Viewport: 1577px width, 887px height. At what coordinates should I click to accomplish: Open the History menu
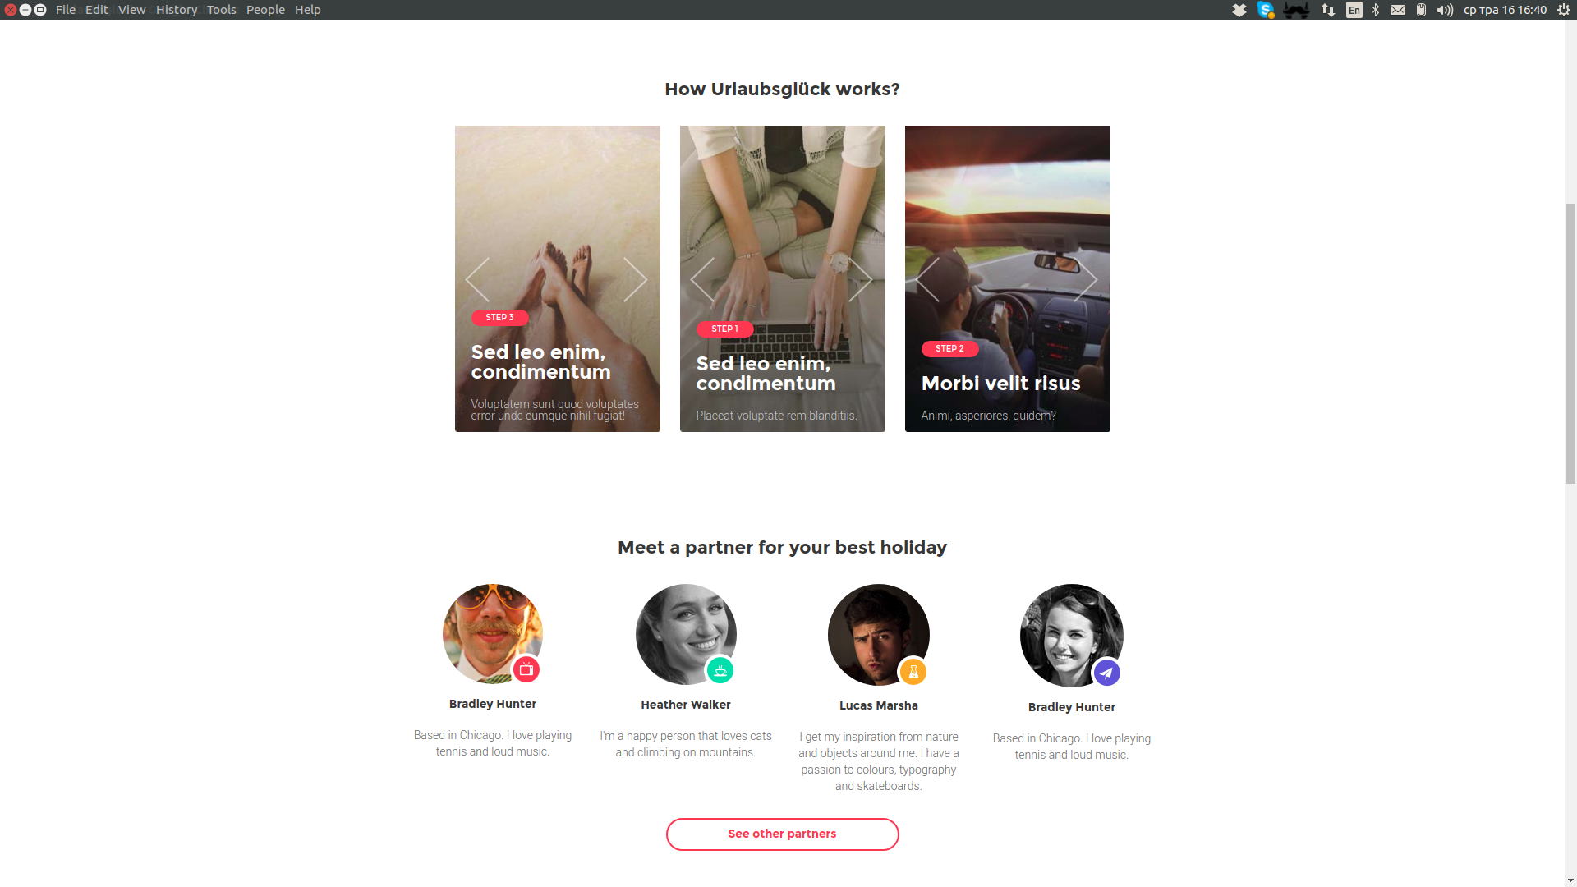[177, 10]
